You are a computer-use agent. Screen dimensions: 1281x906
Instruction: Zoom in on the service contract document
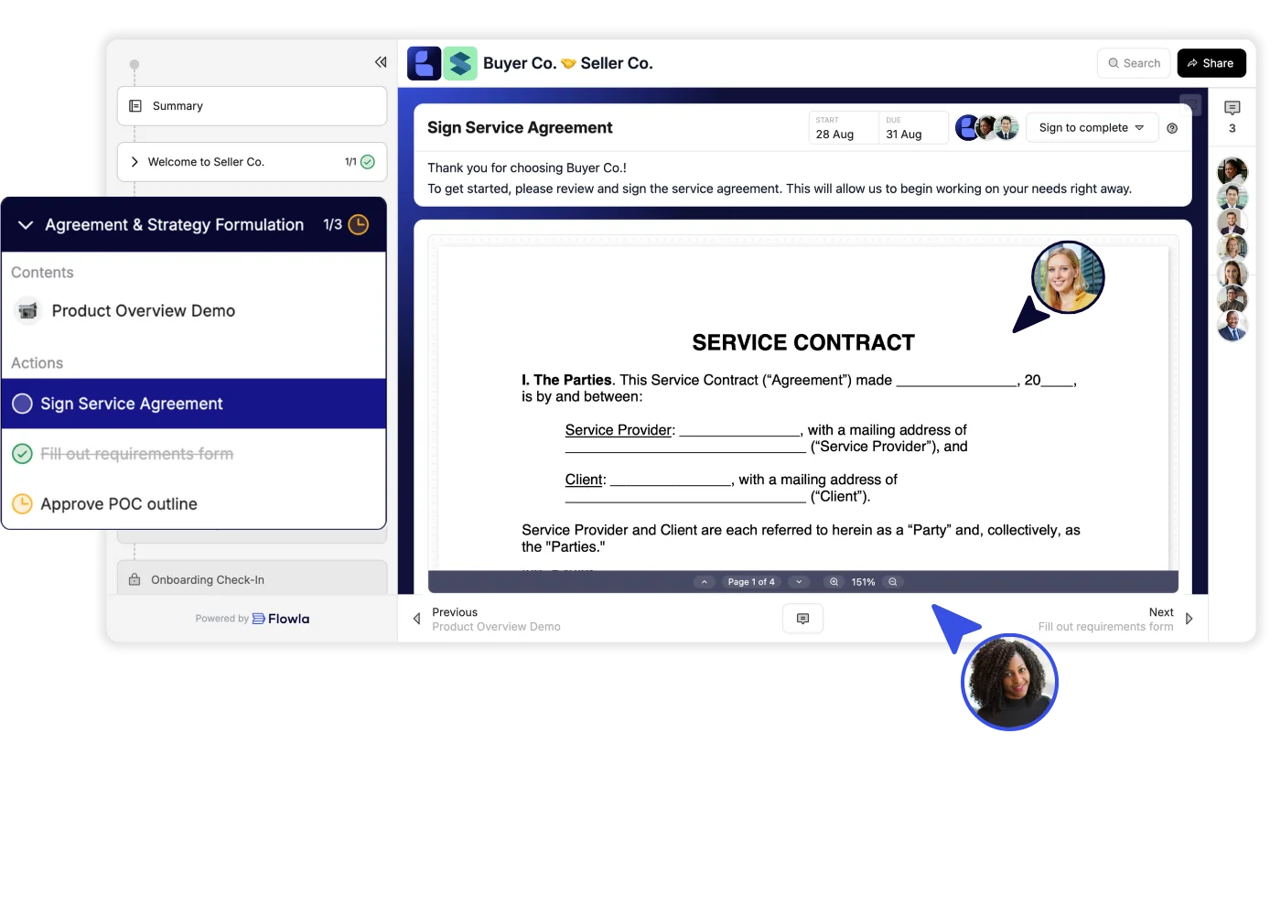pos(834,582)
